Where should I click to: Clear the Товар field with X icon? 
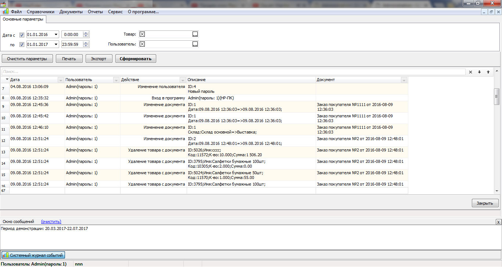(x=143, y=34)
